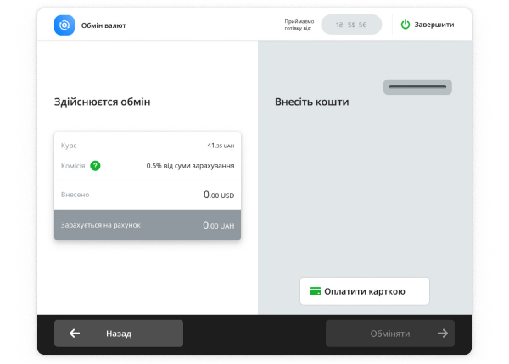Click the accepted banknotes denominations pill
Image resolution: width=509 pixels, height=364 pixels.
[x=351, y=25]
